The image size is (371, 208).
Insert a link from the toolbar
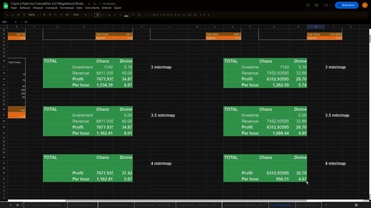coord(184,15)
